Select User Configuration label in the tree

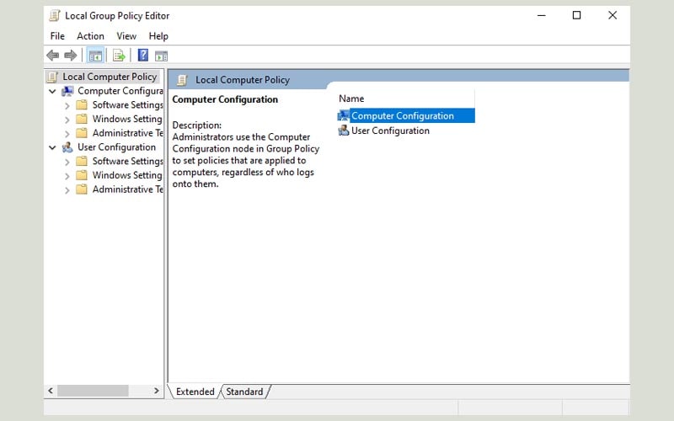point(116,147)
